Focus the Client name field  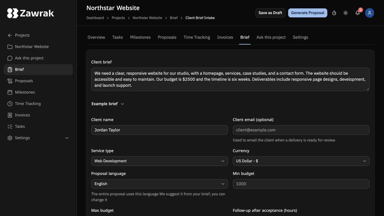click(x=160, y=130)
